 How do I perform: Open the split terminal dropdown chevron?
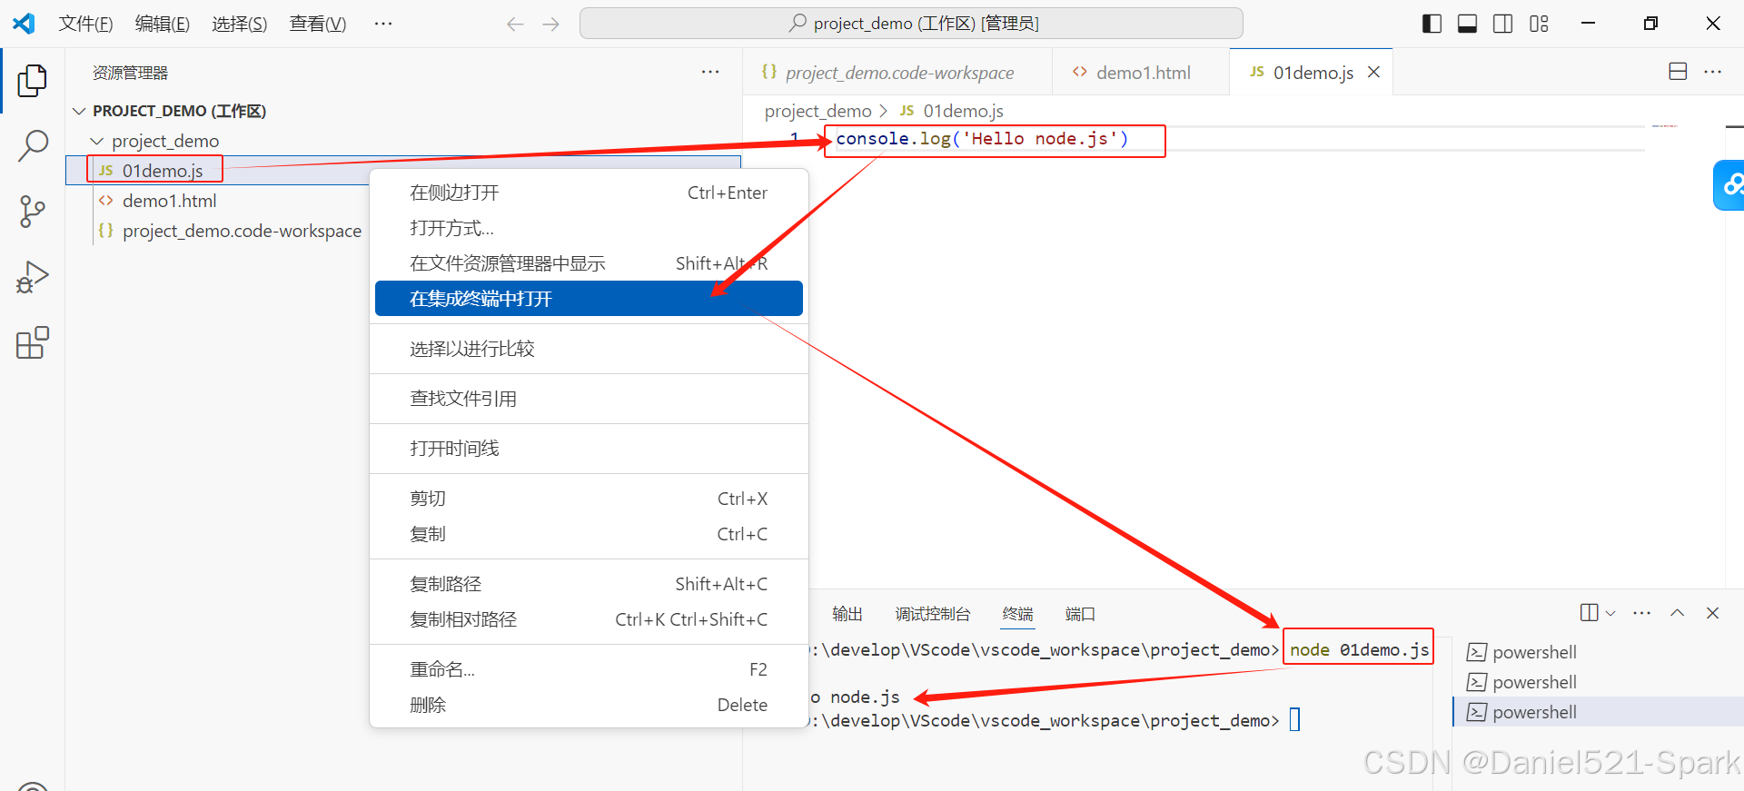[x=1610, y=613]
